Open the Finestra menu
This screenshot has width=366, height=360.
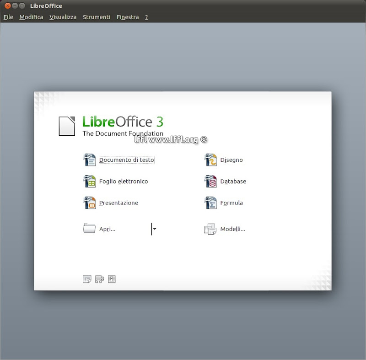coord(128,17)
